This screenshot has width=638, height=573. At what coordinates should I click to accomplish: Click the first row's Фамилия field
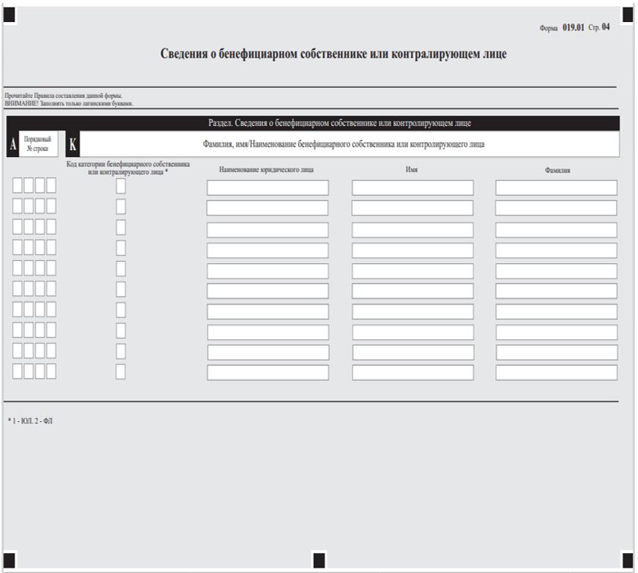pos(556,187)
